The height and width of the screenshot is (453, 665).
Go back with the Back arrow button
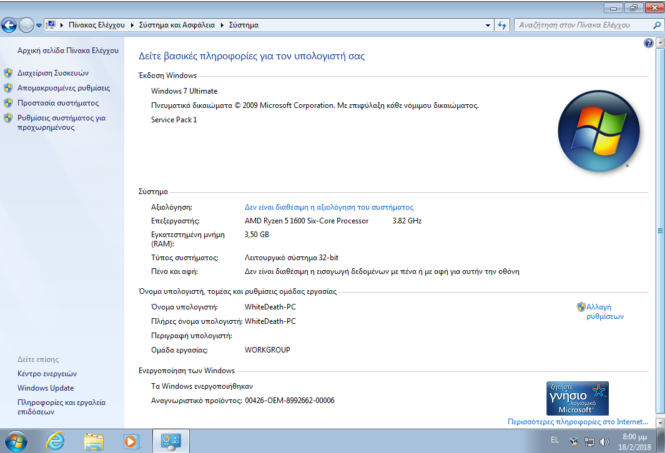coord(9,26)
